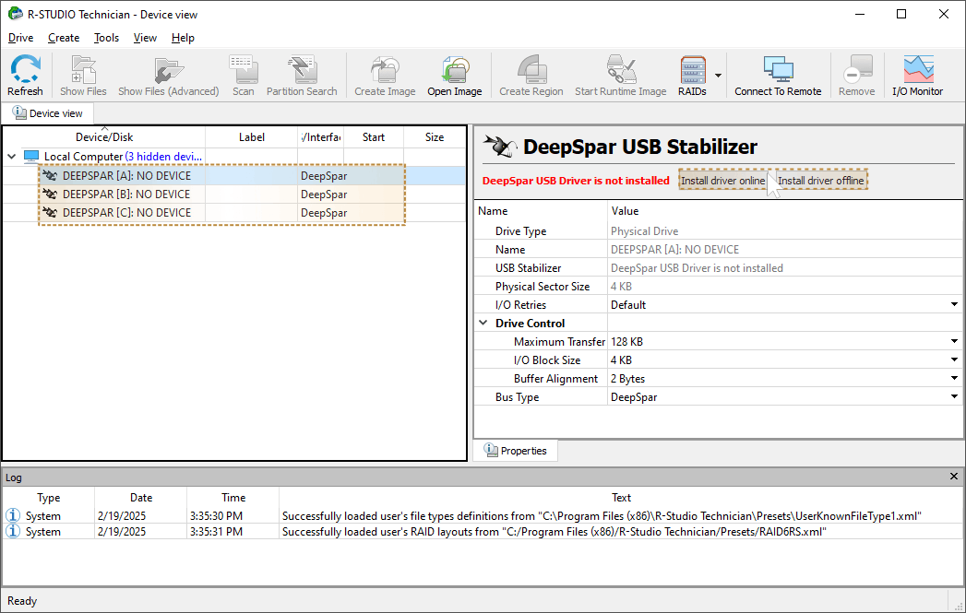Screen dimensions: 966x613
Task: Click the Ready status bar text
Action: tap(22, 601)
